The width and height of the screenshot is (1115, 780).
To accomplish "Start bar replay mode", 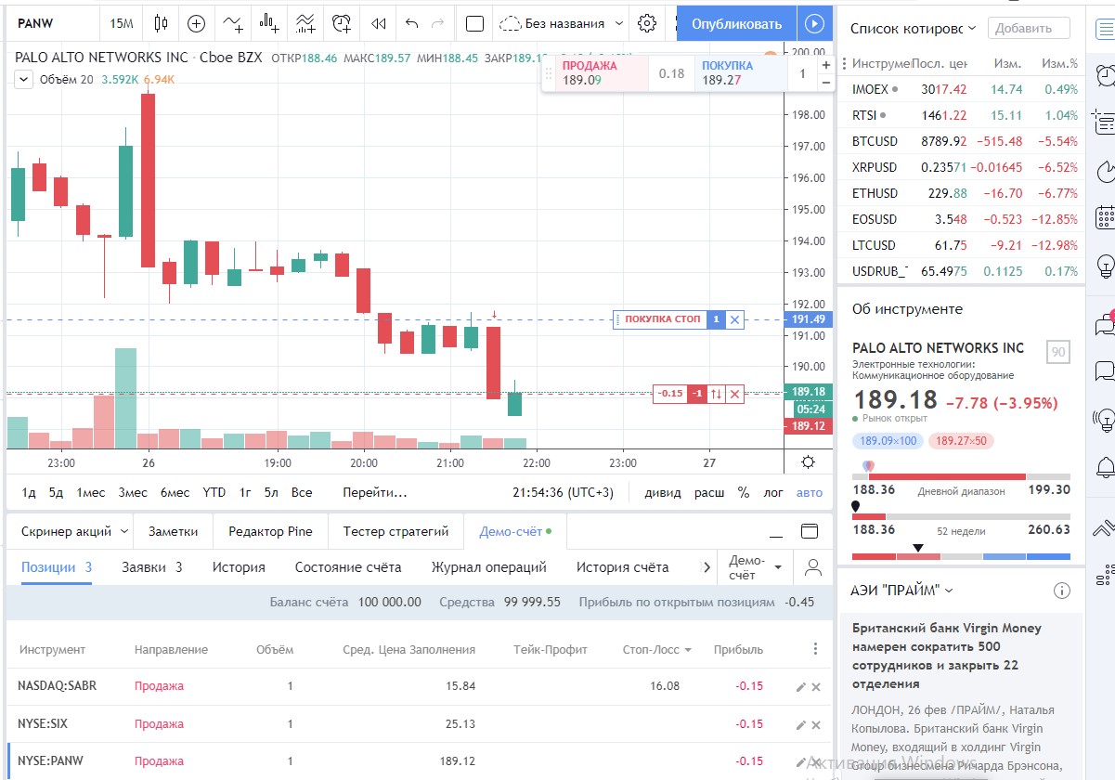I will coord(378,23).
